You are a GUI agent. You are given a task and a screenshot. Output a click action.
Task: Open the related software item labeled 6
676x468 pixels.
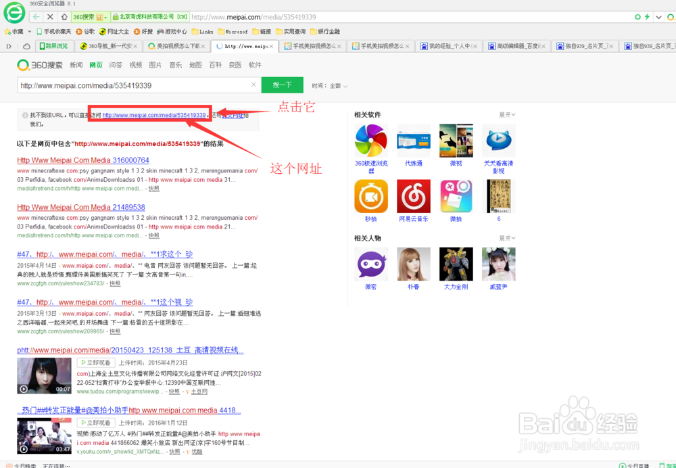[498, 196]
